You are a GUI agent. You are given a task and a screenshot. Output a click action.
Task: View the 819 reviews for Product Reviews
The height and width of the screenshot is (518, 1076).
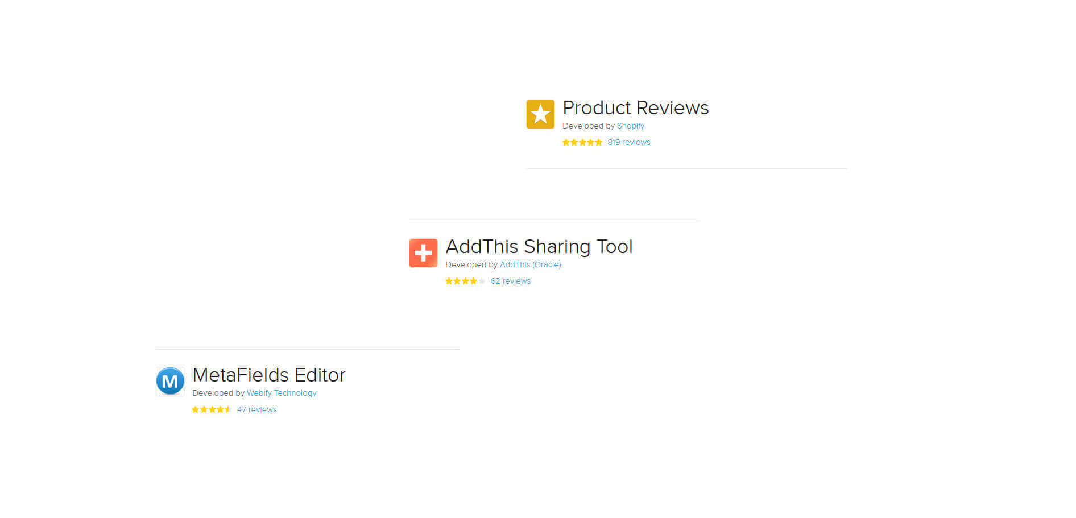pos(629,142)
